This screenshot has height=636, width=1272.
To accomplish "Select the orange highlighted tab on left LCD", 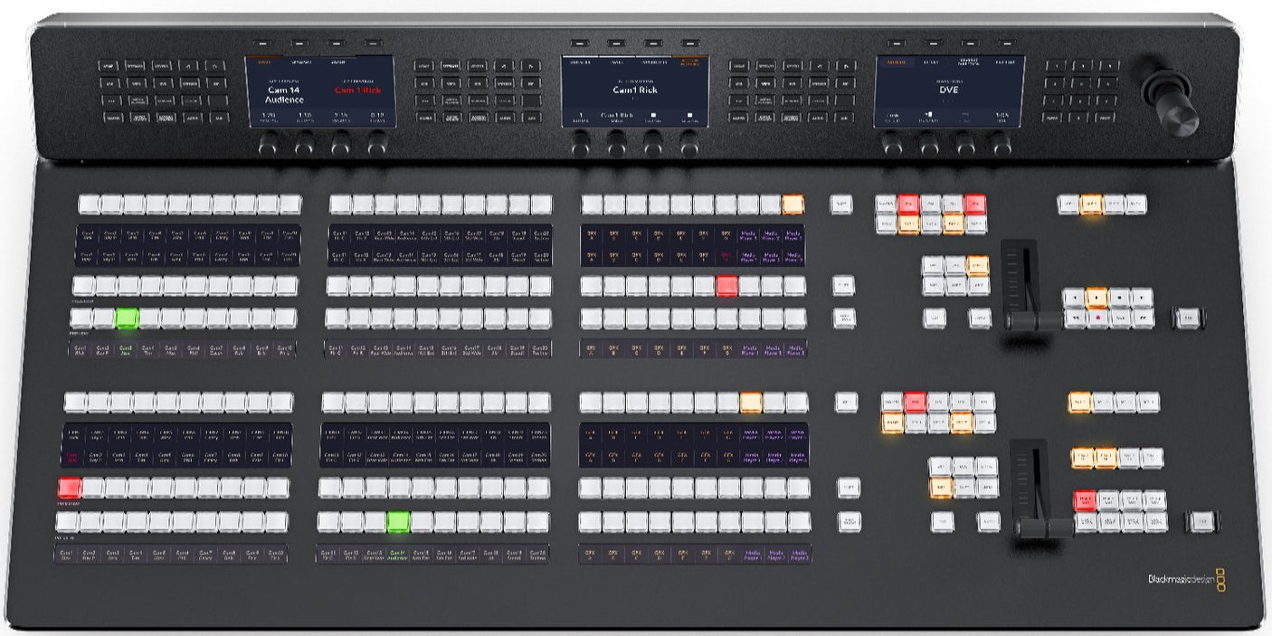I will [x=264, y=62].
